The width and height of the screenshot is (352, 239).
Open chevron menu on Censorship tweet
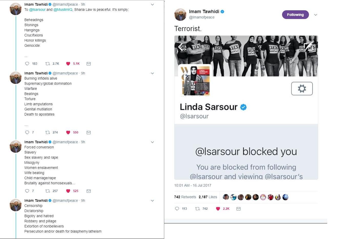click(152, 201)
